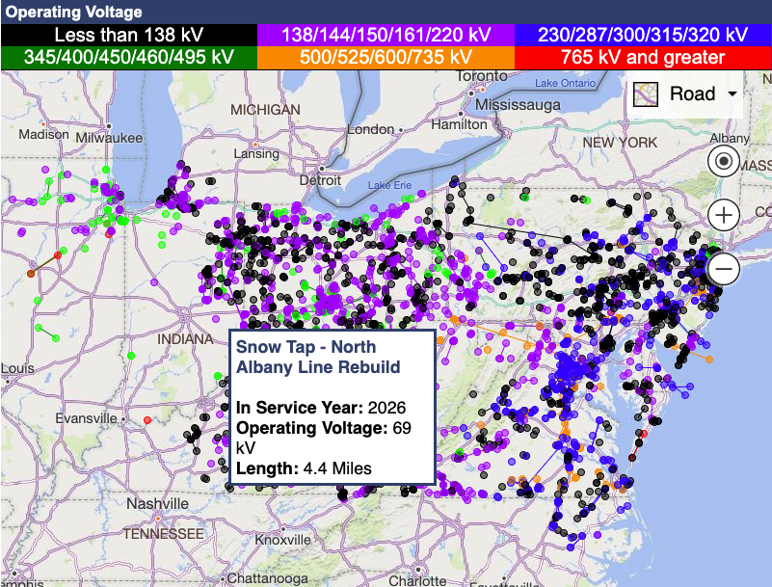
Task: Click the Charlotte city label
Action: pyautogui.click(x=417, y=581)
